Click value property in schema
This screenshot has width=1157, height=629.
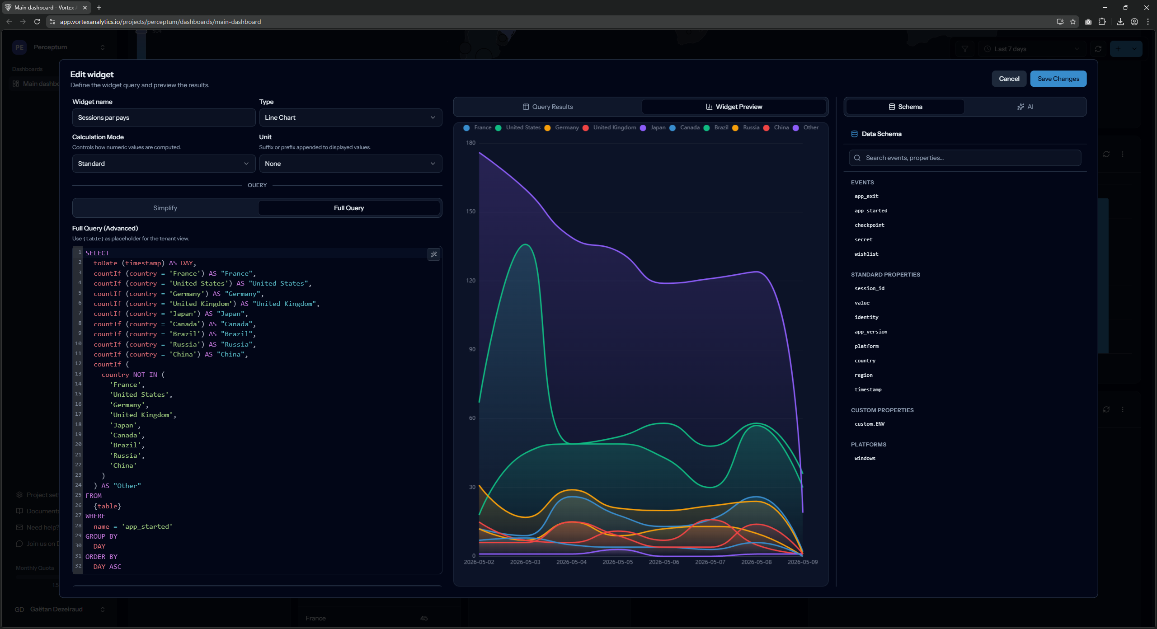[x=862, y=303]
